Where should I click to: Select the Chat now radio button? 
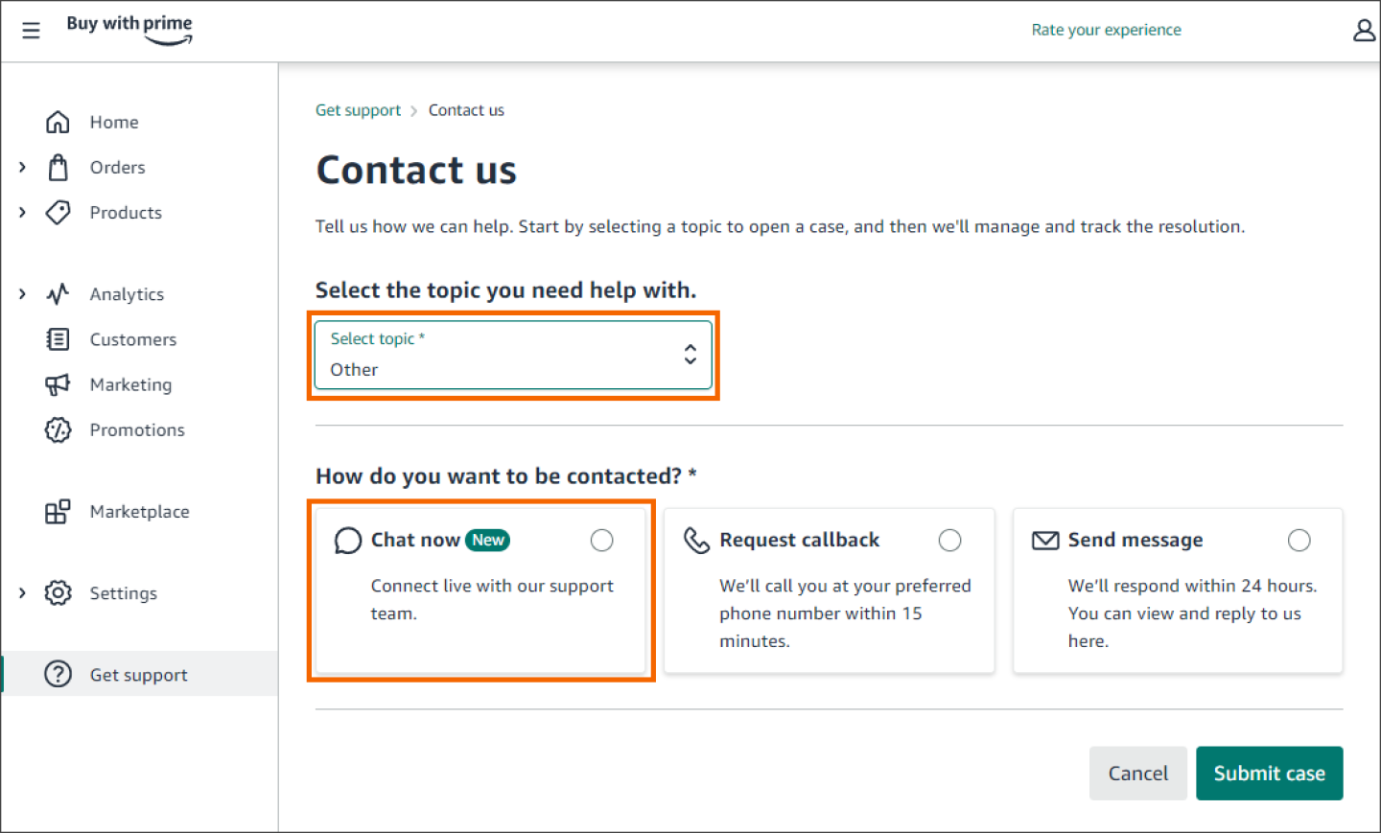click(x=601, y=541)
